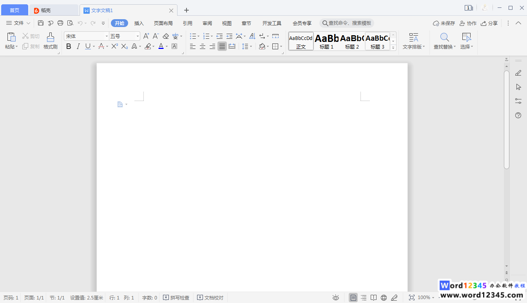
Task: Click the search commands (查找命令) box
Action: (x=347, y=23)
